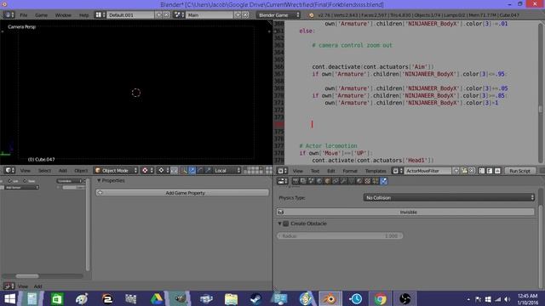Image resolution: width=545 pixels, height=306 pixels.
Task: Open the 3D view Object menu
Action: coord(81,170)
